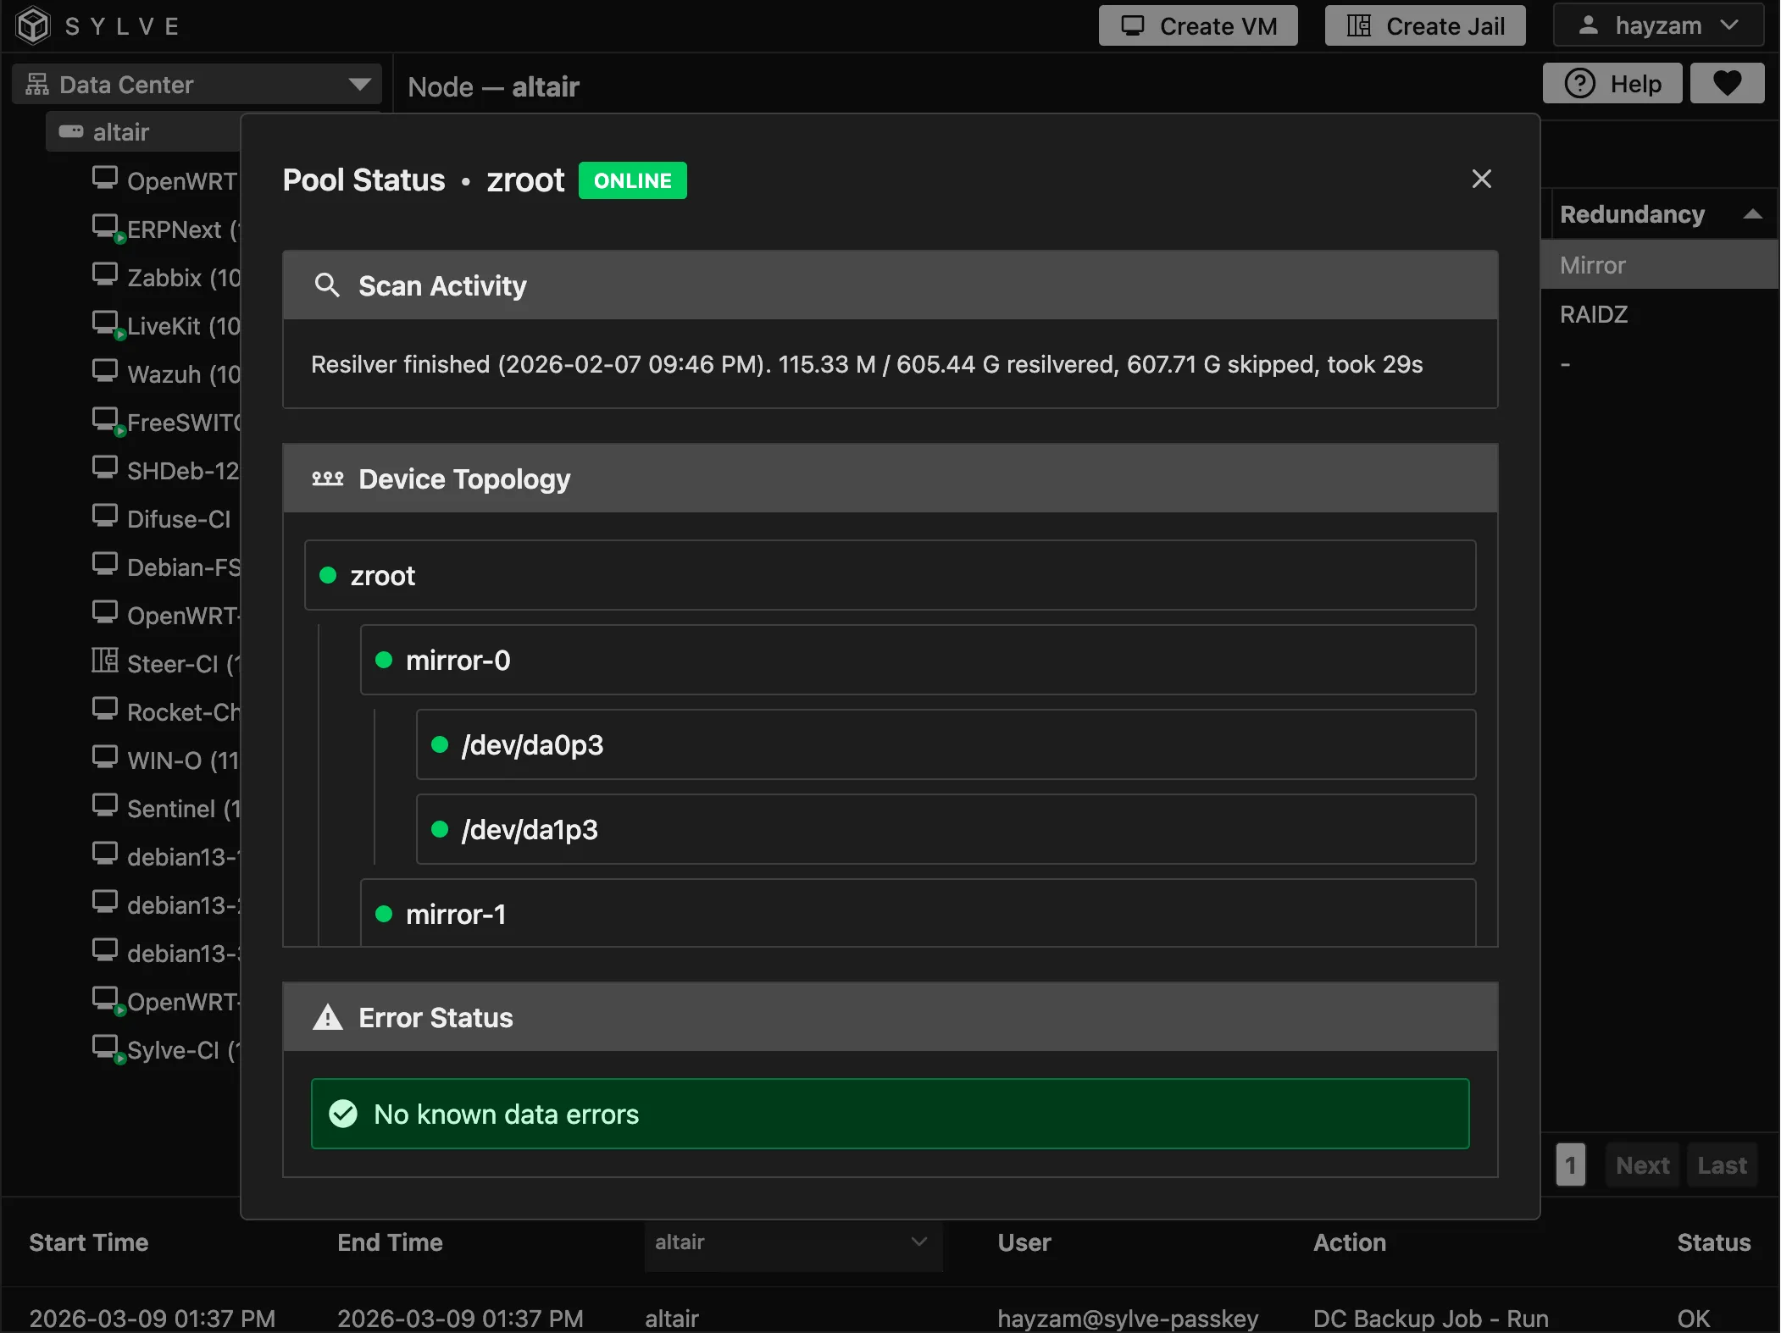The height and width of the screenshot is (1333, 1781).
Task: Close the Pool Status dialog
Action: pyautogui.click(x=1481, y=179)
